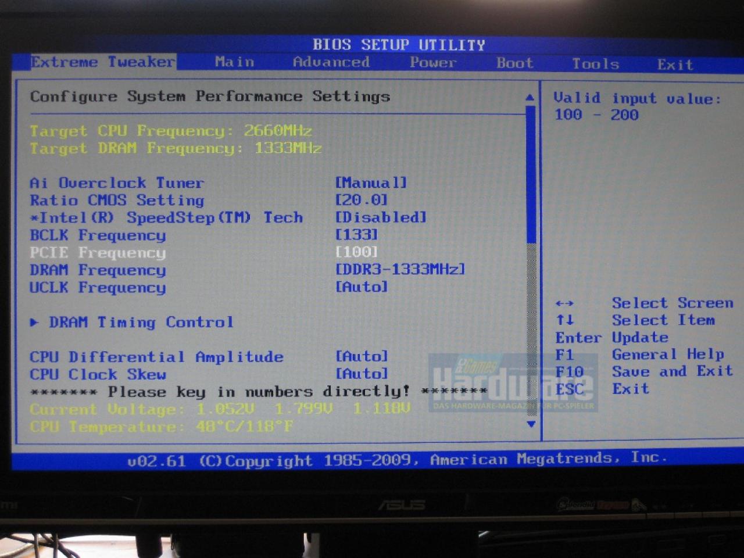
Task: Click the Valid input value help text
Action: pos(637,106)
